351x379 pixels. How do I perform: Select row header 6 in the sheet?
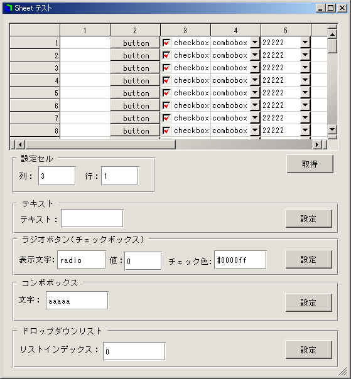[x=35, y=105]
